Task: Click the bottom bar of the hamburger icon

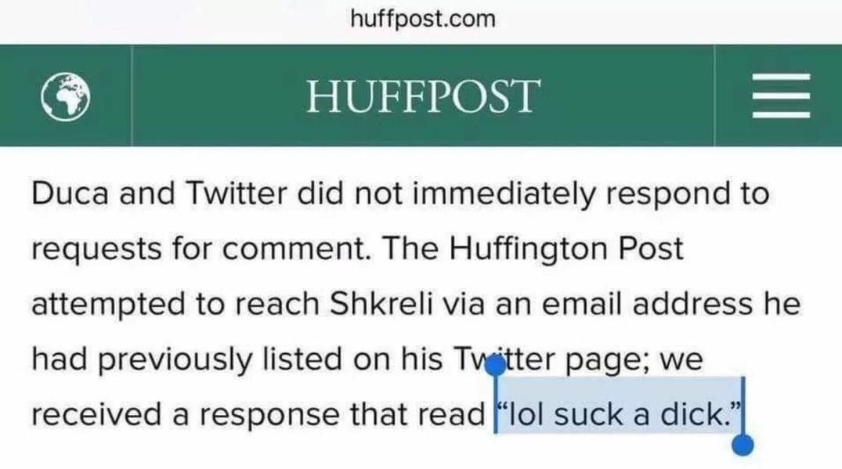Action: pos(781,114)
